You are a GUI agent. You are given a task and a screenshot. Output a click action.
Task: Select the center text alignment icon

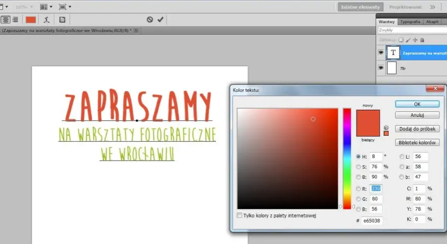click(x=6, y=19)
